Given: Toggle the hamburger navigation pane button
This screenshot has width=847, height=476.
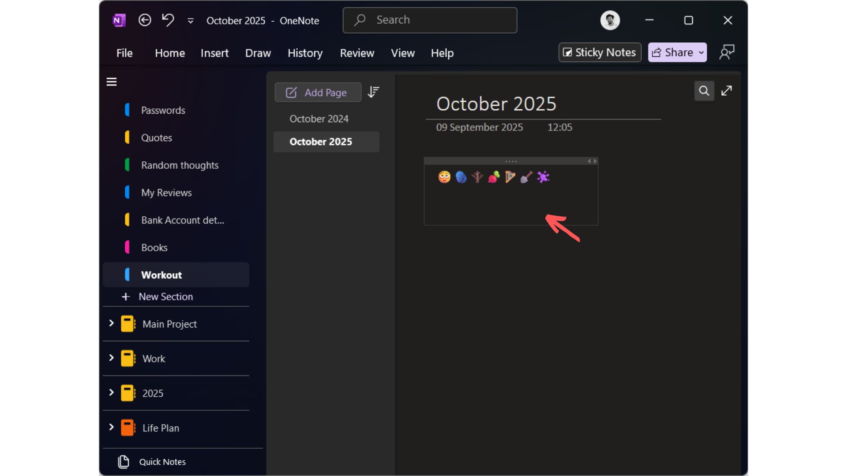Looking at the screenshot, I should coord(112,82).
